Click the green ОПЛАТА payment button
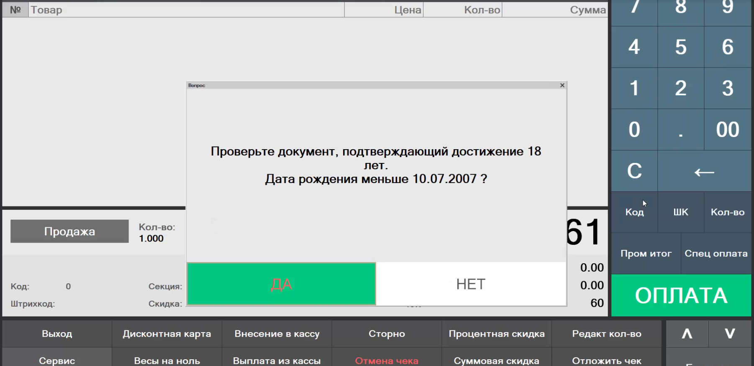Viewport: 754px width, 366px height. point(681,295)
